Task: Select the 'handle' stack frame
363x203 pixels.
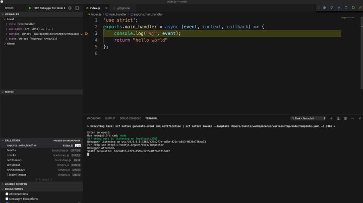Action: click(x=42, y=150)
